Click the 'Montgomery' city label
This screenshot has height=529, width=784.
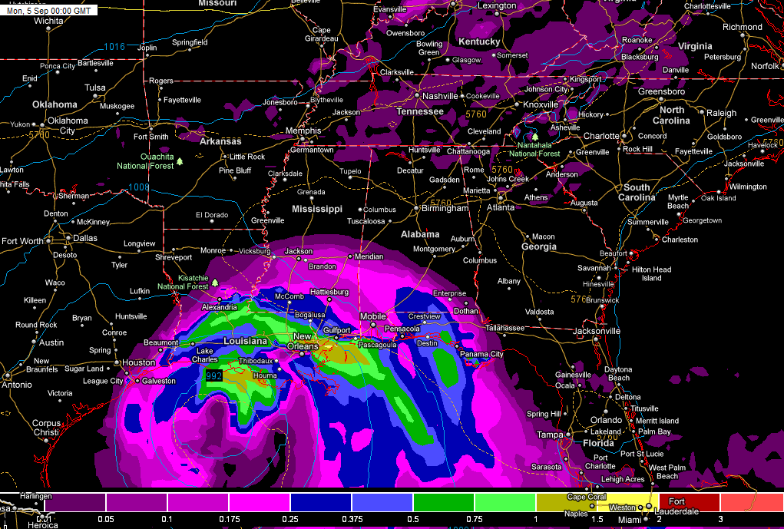(x=434, y=249)
